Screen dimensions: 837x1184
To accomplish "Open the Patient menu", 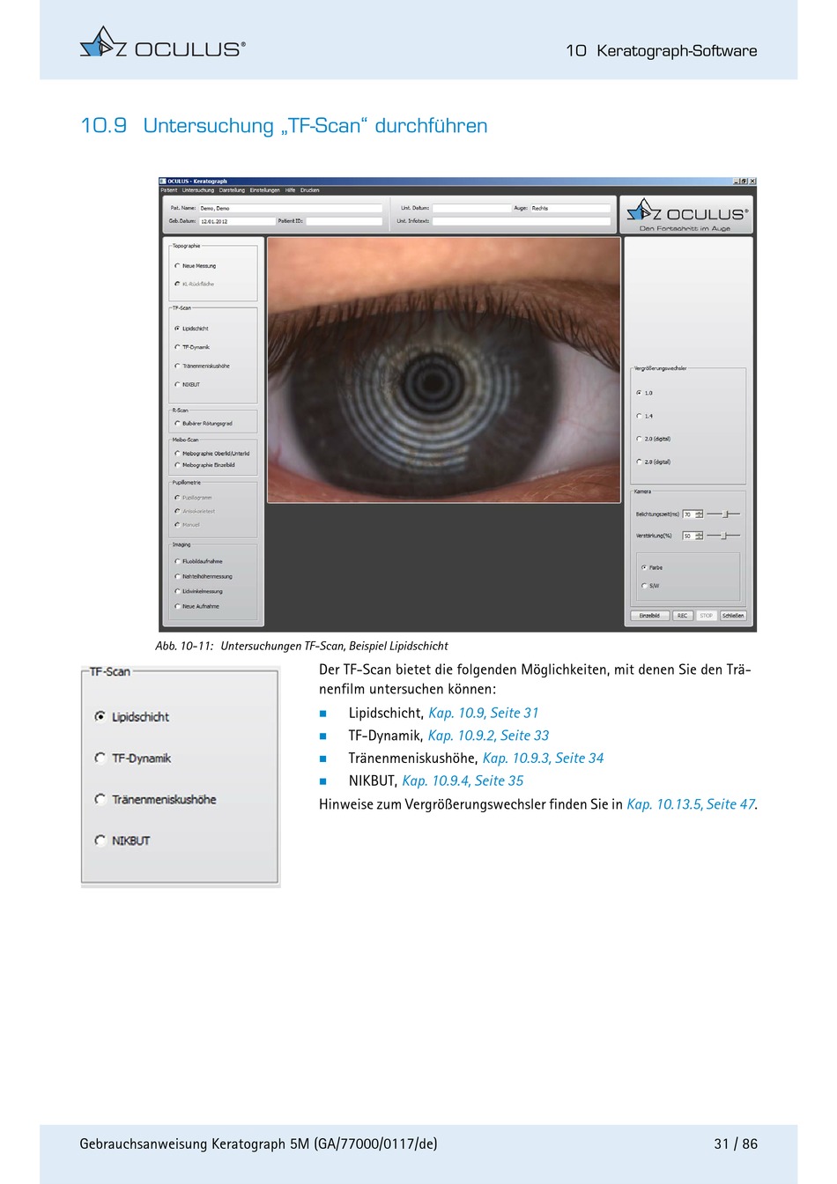I will [x=169, y=190].
